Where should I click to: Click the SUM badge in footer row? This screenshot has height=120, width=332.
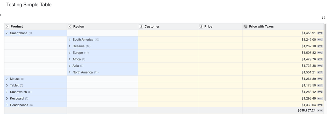[320, 110]
